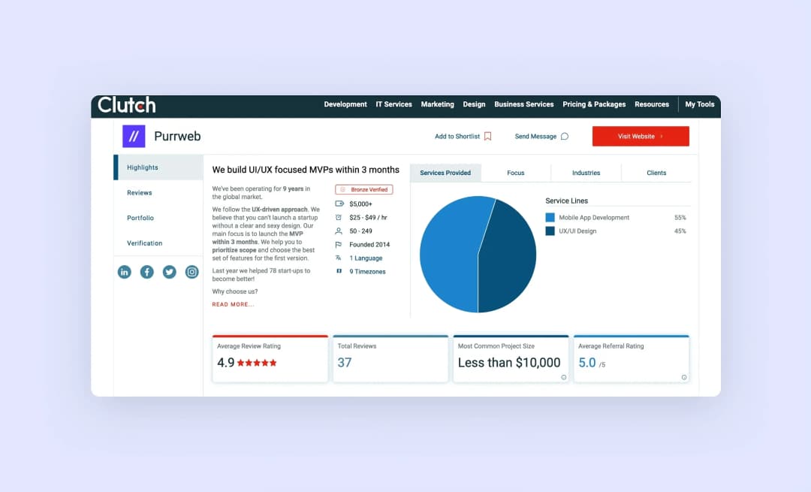Click the Less than $10,000 value
811x492 pixels.
pyautogui.click(x=509, y=363)
